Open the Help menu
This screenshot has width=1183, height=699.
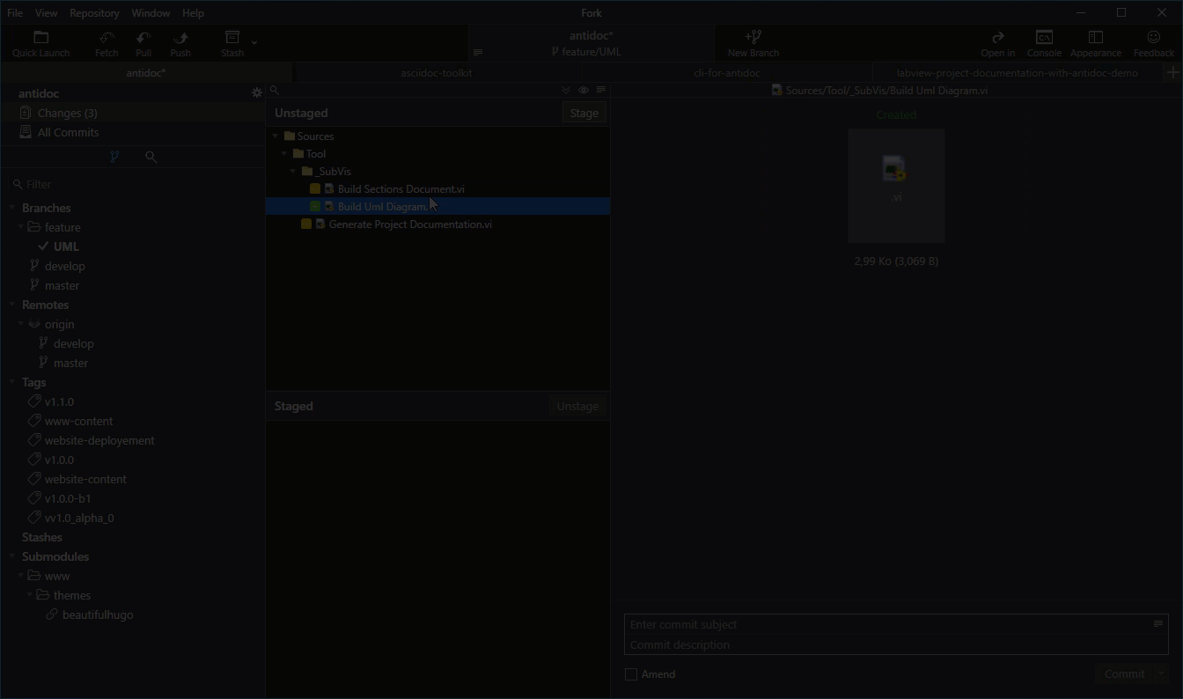193,13
